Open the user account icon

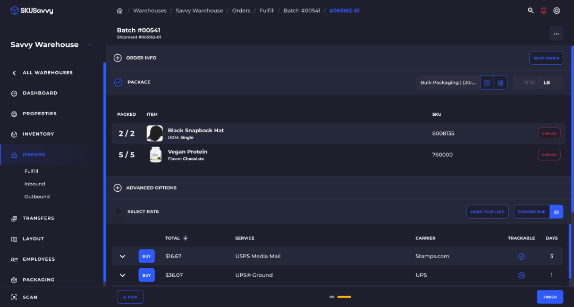tap(556, 11)
